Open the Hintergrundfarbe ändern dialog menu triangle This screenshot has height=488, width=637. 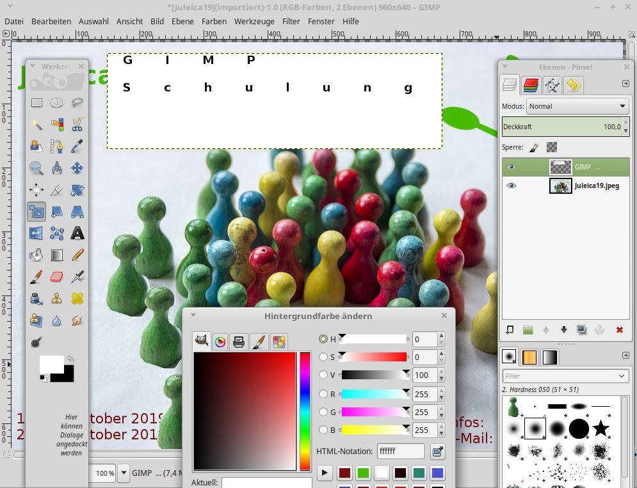[193, 315]
